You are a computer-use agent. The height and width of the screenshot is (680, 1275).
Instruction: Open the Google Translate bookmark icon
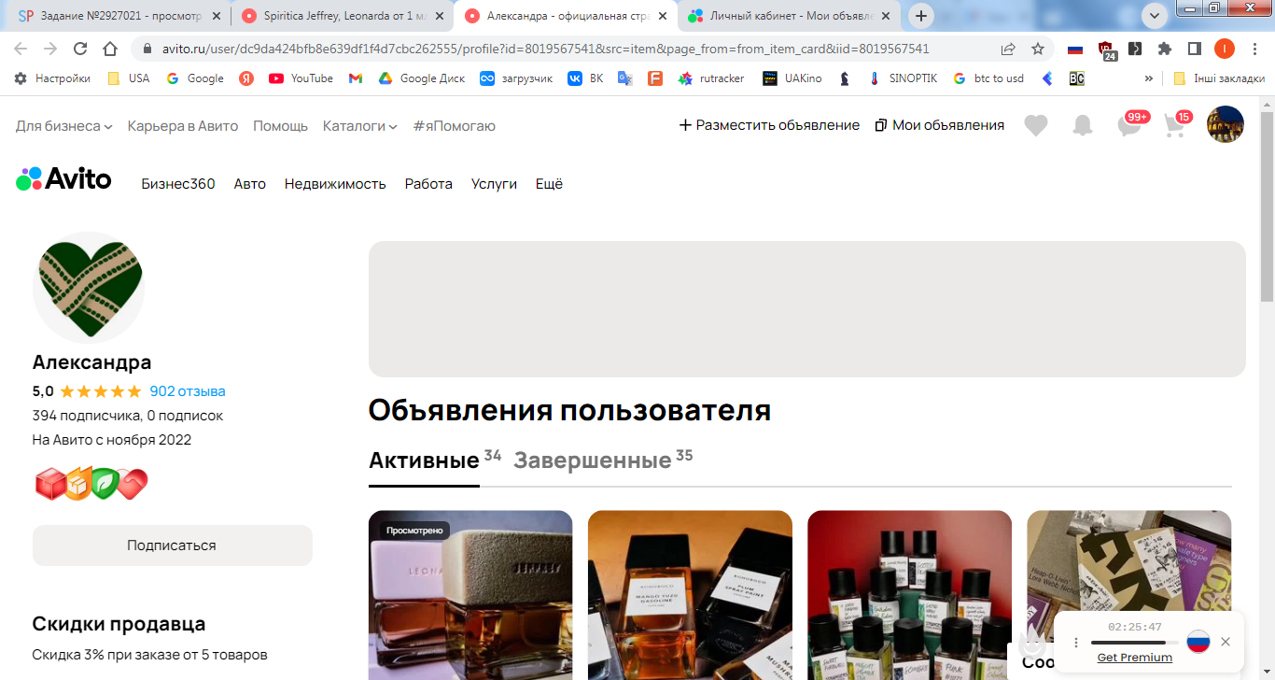coord(625,78)
